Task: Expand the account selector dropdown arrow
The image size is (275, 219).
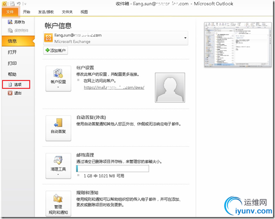Action: tap(185, 38)
